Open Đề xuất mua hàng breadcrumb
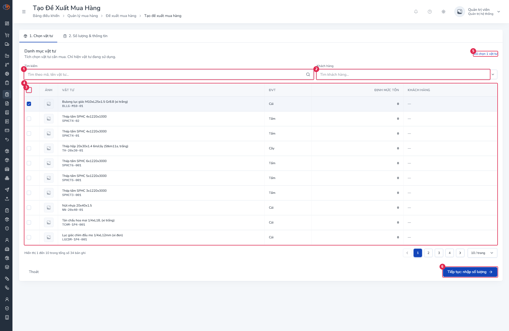 point(121,16)
